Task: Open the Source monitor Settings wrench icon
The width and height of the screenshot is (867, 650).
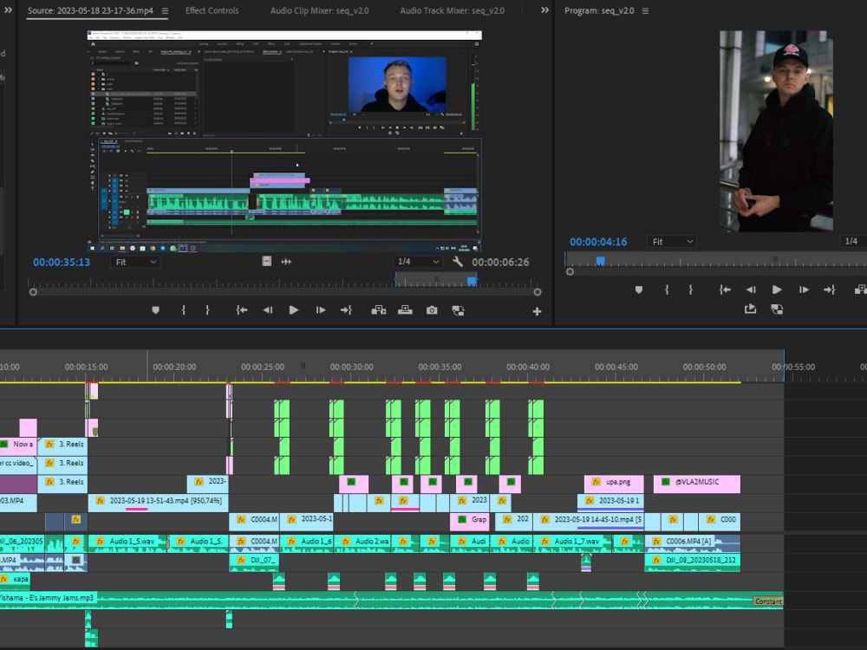Action: (x=456, y=262)
